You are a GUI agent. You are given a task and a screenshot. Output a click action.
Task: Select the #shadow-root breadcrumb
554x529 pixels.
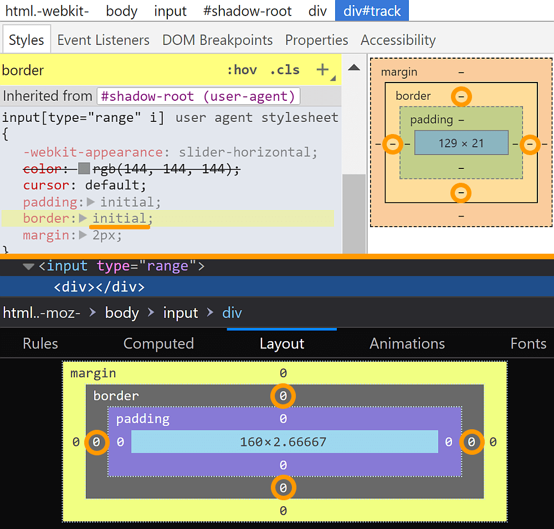(x=247, y=11)
